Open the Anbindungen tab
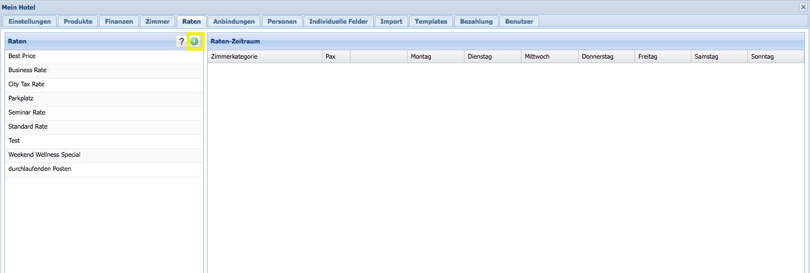This screenshot has height=273, width=810. coord(234,21)
